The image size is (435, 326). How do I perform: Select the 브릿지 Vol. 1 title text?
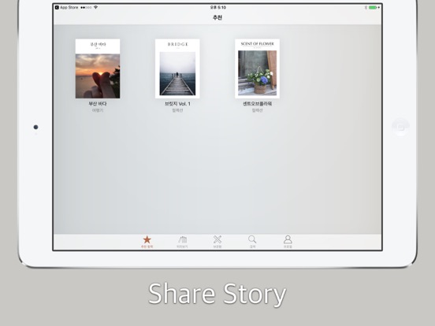[177, 104]
